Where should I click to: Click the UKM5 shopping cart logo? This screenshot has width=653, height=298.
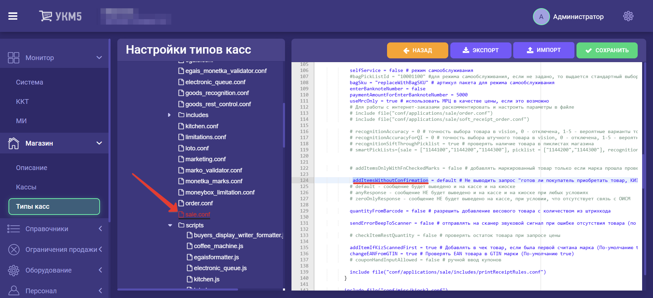(46, 16)
